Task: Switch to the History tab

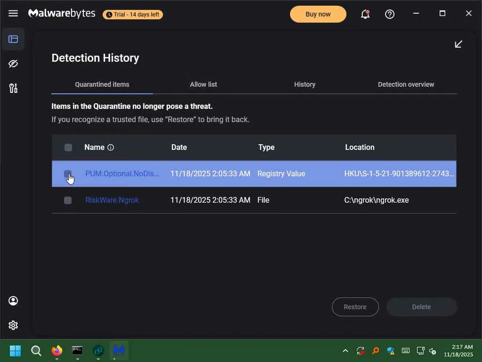Action: pos(305,84)
